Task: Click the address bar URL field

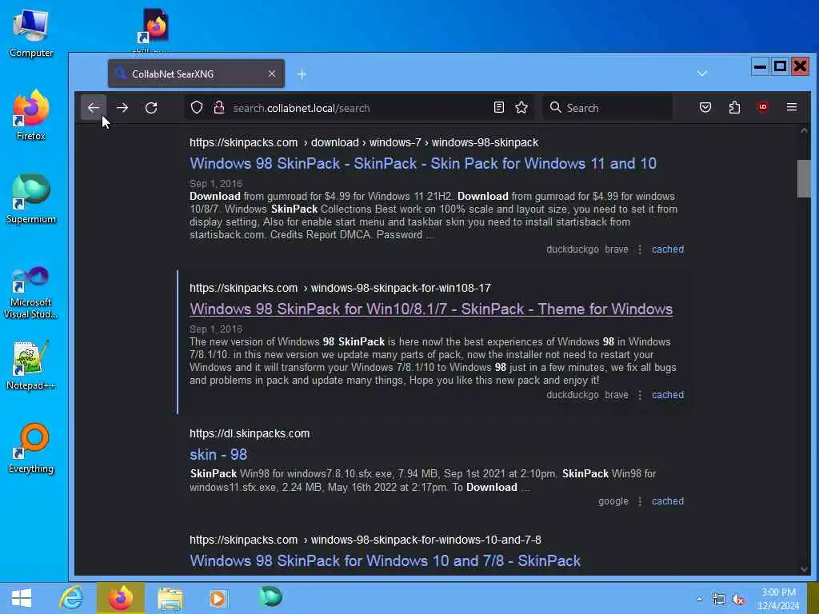Action: tap(358, 108)
